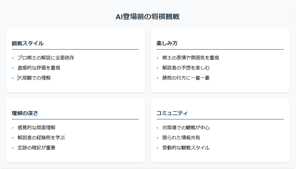Select the line 限られた情報共有
The image size is (296, 169).
click(x=181, y=138)
